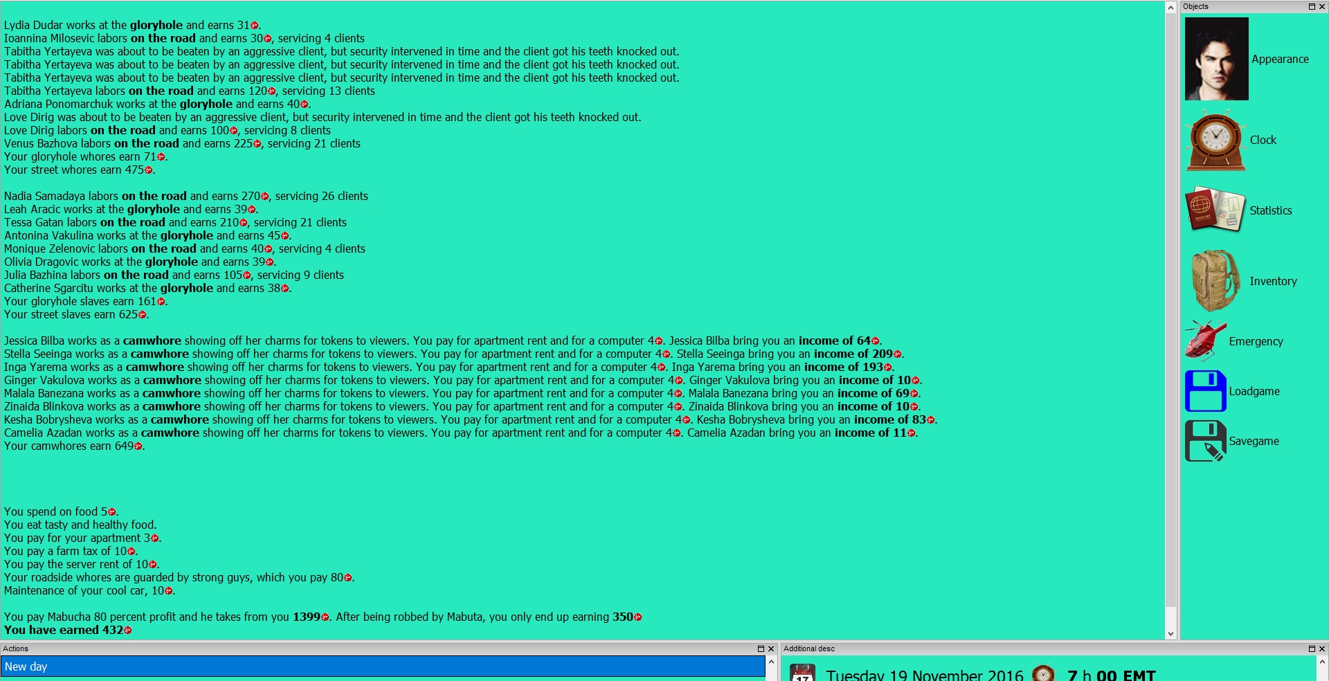Click the 'Actions' panel title

pos(15,648)
